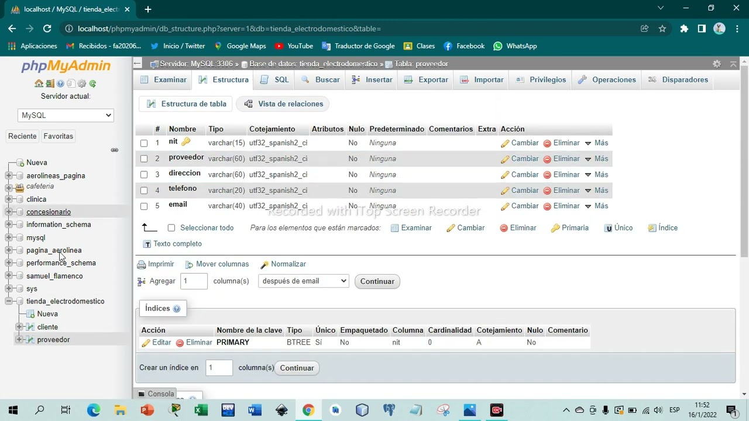Open the phpMyAdmin home icon

point(39,84)
